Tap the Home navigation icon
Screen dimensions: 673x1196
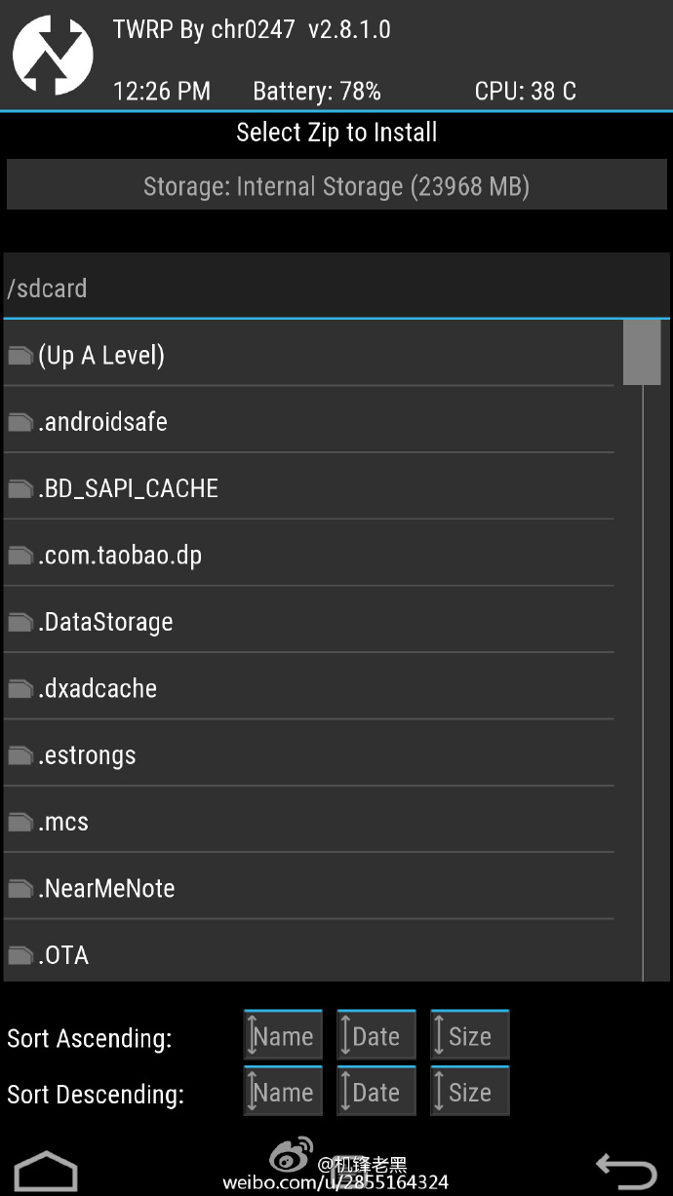point(45,1168)
